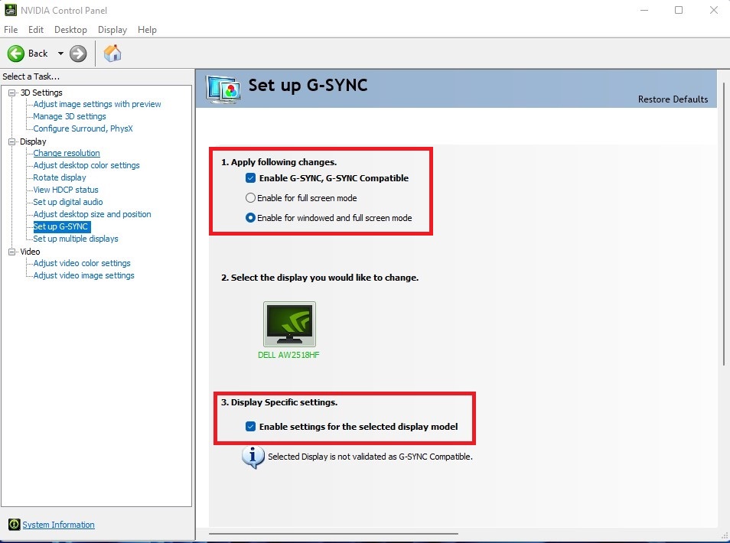Maximize the NVIDIA Control Panel window

(679, 10)
